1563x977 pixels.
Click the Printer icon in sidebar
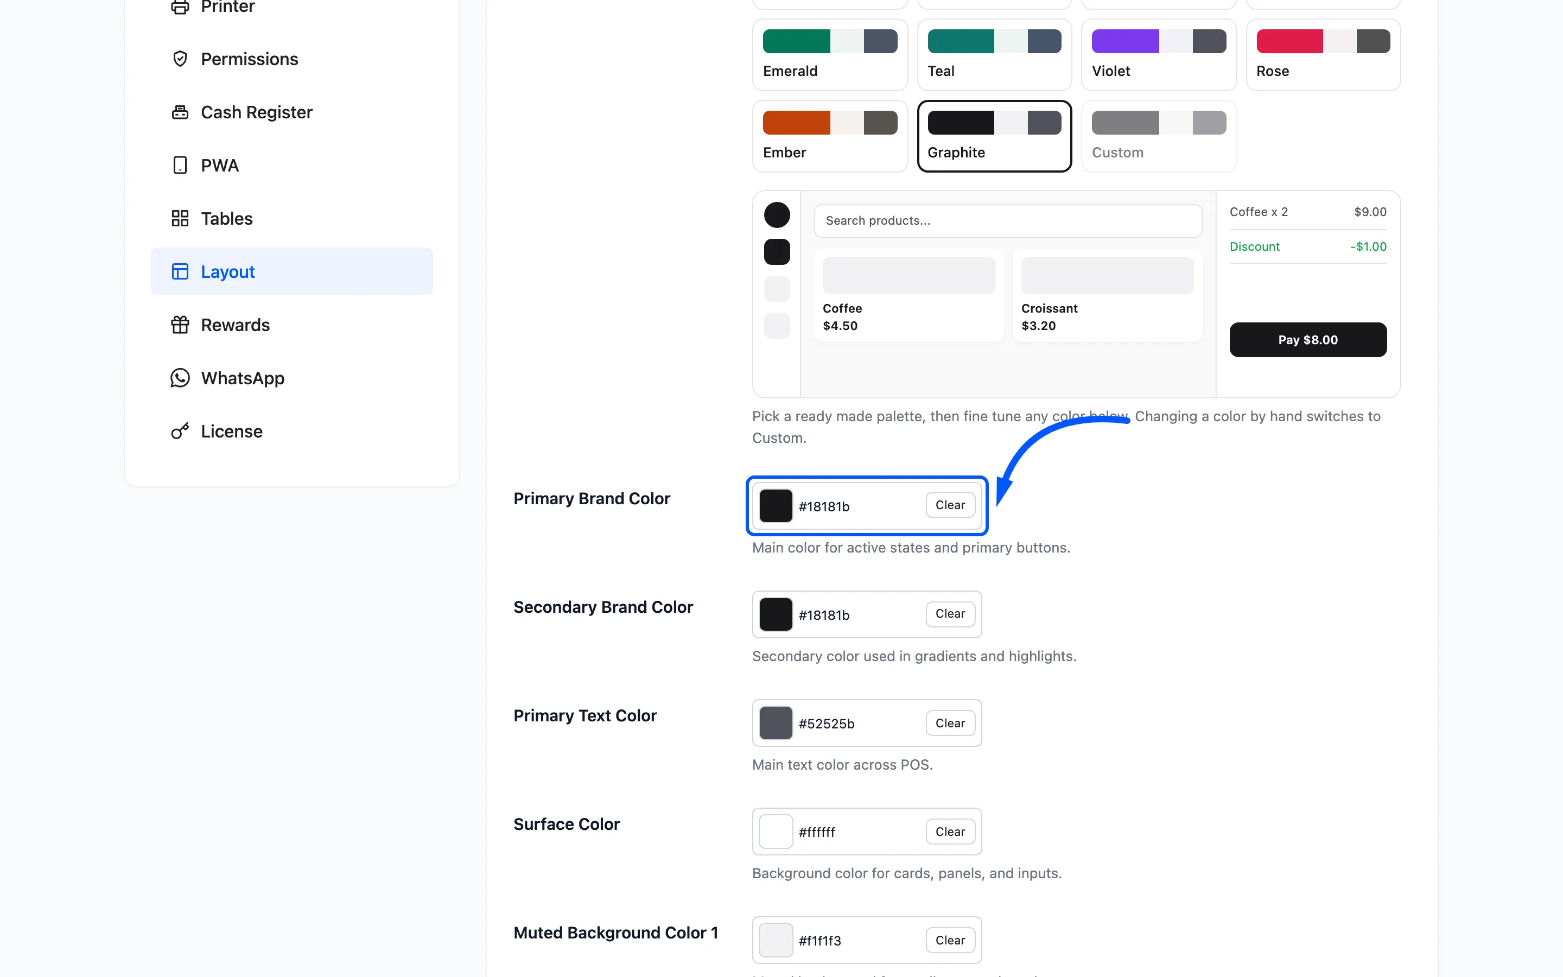click(x=180, y=7)
